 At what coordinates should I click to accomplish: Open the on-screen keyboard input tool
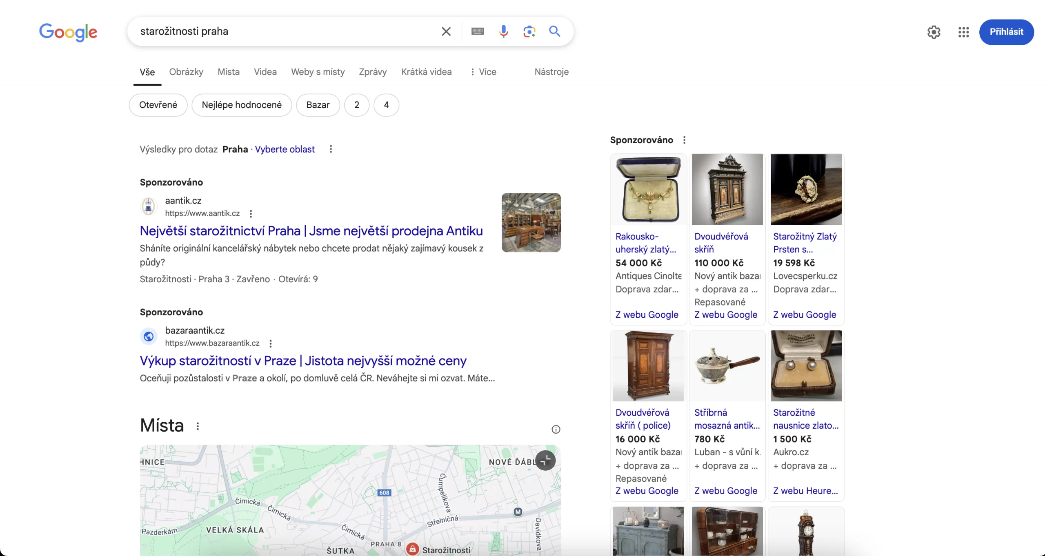click(x=477, y=31)
